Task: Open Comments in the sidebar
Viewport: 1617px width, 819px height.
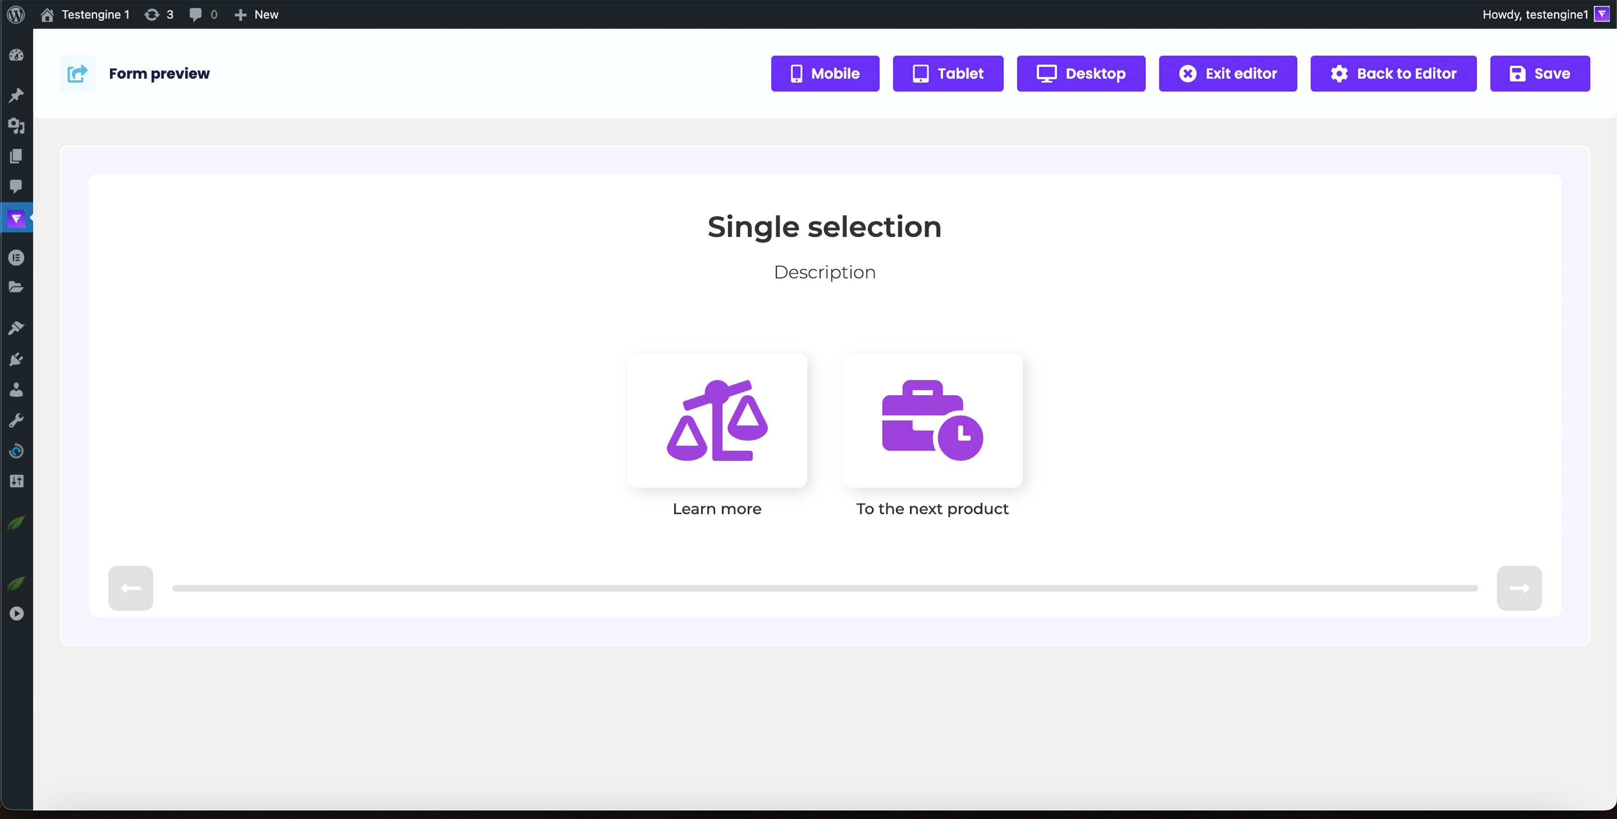Action: coord(16,186)
